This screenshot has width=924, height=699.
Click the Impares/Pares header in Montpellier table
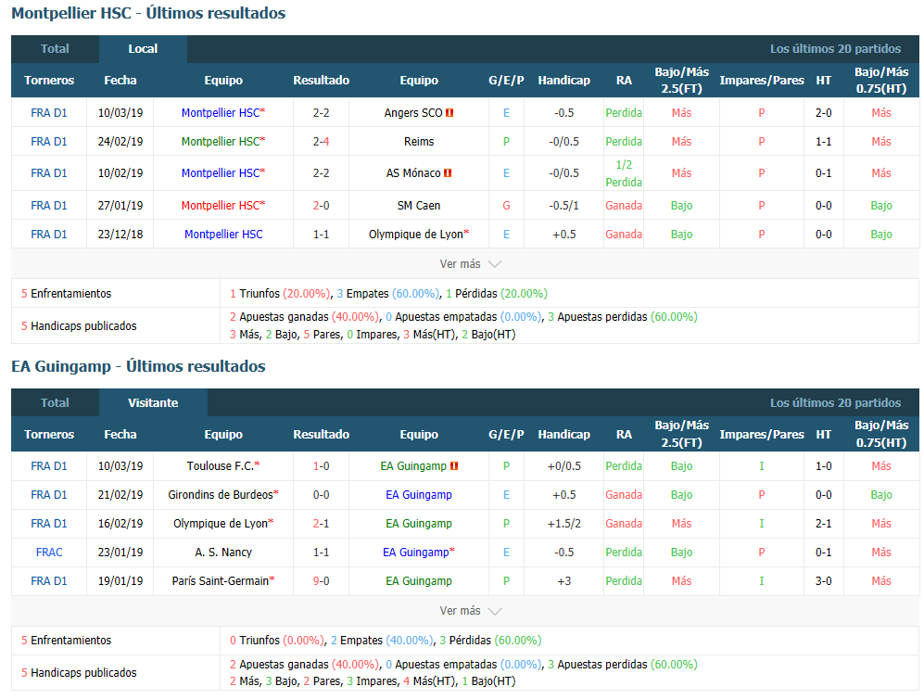tap(762, 80)
